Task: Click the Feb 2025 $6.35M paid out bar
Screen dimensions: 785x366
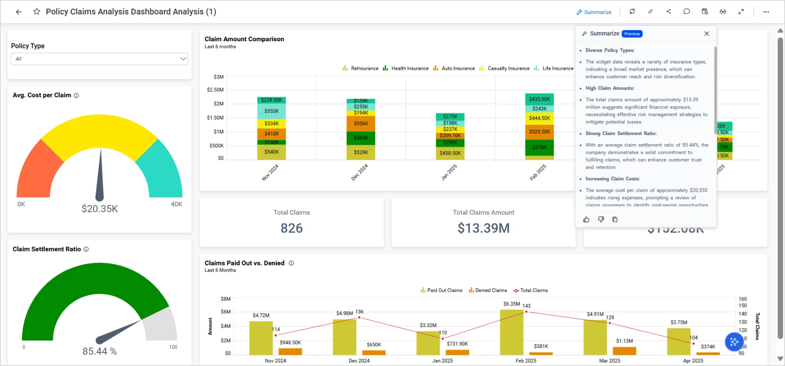Action: click(511, 332)
